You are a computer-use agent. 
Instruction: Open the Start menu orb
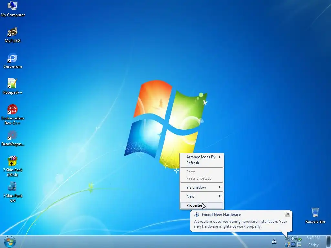click(9, 242)
